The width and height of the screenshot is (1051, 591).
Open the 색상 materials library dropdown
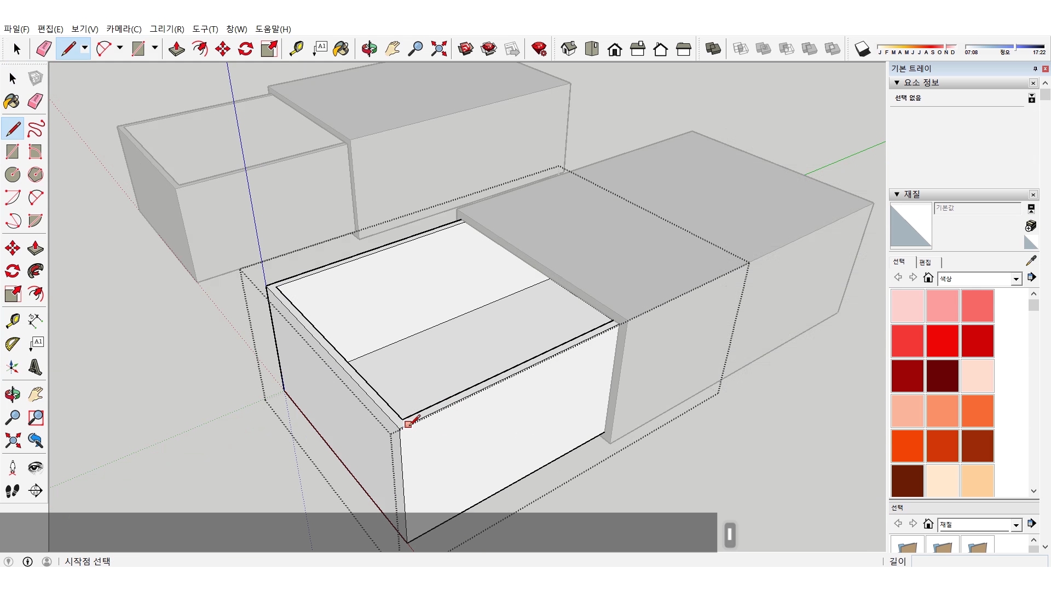coord(1016,279)
